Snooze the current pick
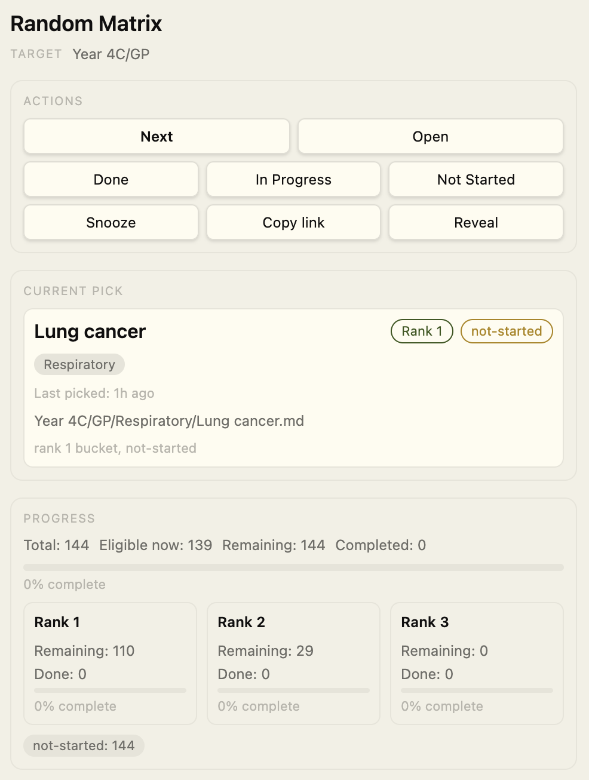Image resolution: width=589 pixels, height=780 pixels. tap(111, 222)
